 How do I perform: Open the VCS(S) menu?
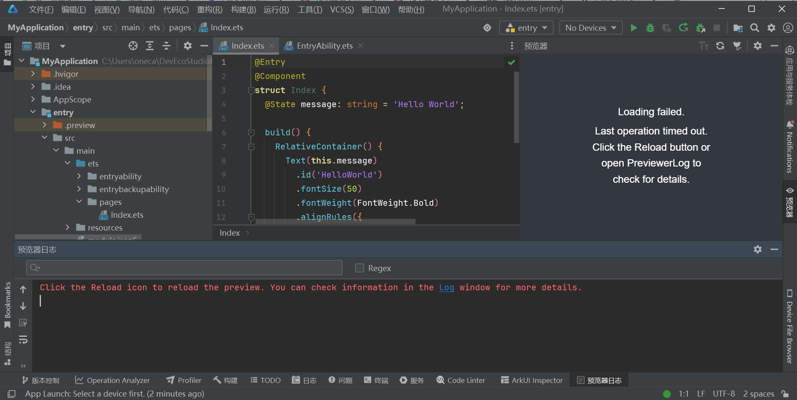coord(342,9)
